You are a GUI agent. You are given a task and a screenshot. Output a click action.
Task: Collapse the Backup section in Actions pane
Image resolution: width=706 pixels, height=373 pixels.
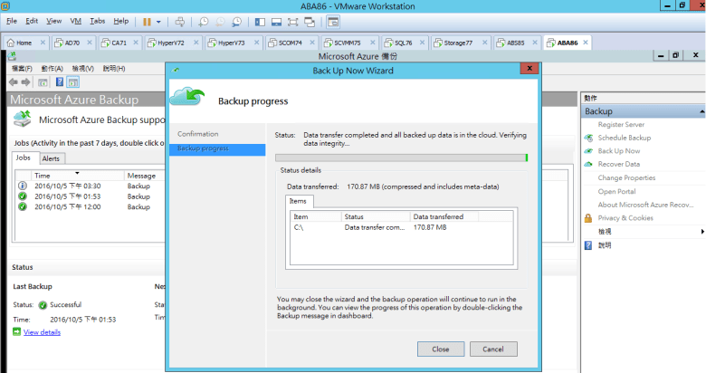[x=701, y=111]
